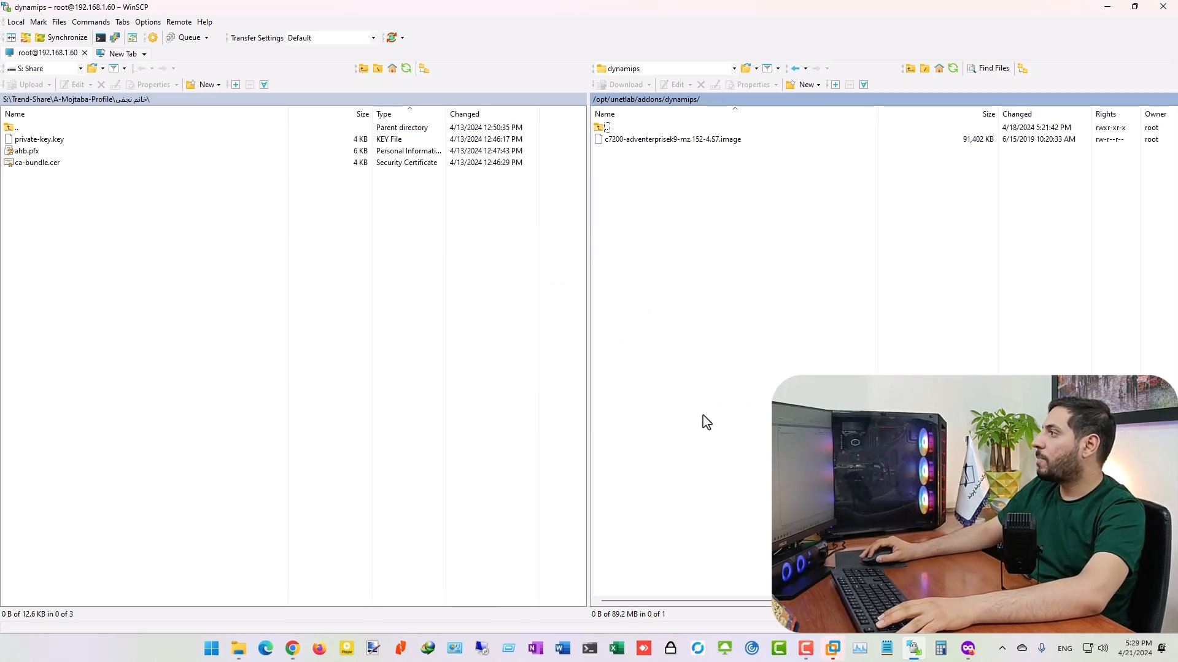Go to local root directory icon
This screenshot has width=1178, height=662.
tap(378, 68)
